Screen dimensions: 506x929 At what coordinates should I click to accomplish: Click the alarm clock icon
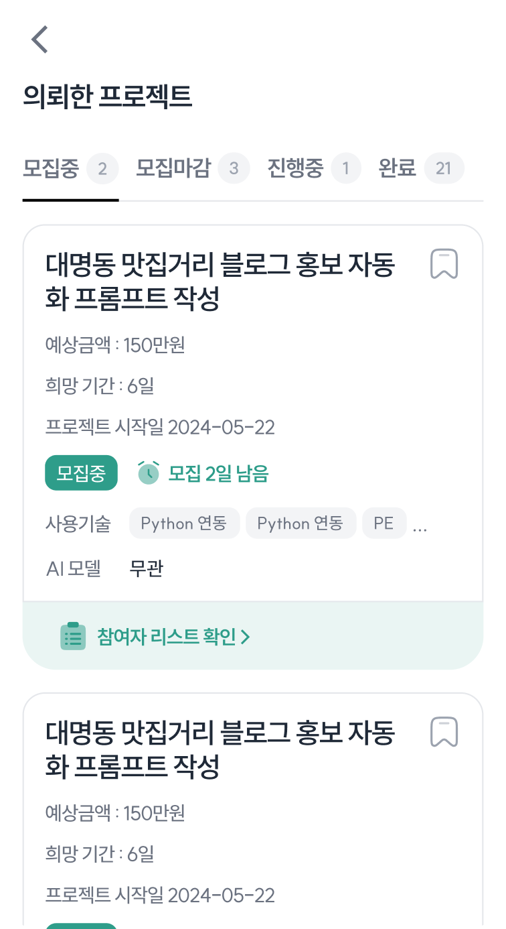pyautogui.click(x=149, y=473)
